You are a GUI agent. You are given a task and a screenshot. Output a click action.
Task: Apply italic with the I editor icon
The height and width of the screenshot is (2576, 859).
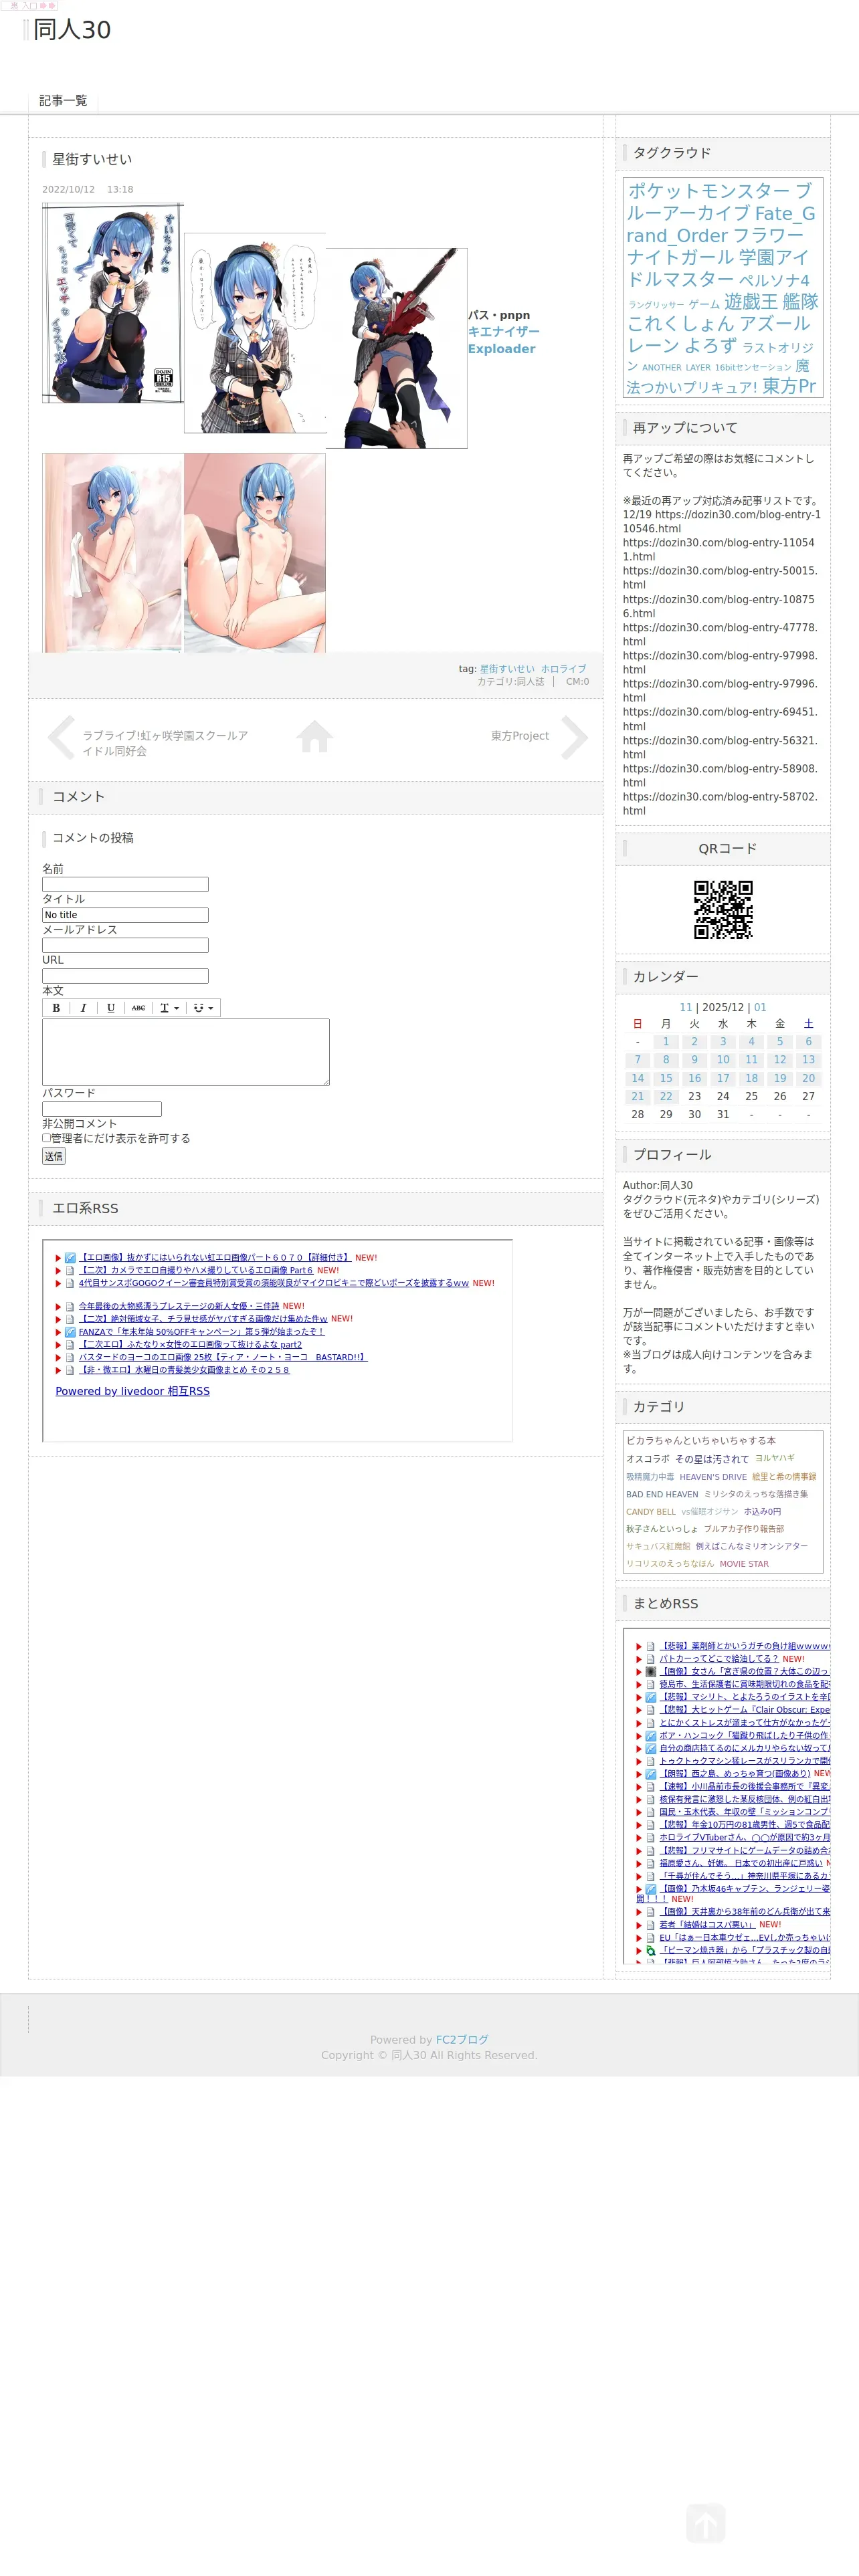83,1008
